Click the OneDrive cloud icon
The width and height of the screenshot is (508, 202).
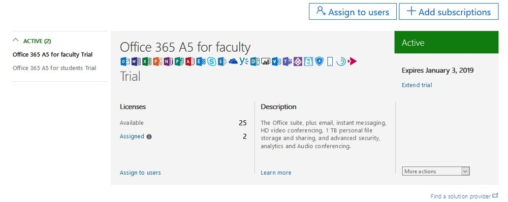coord(233,61)
